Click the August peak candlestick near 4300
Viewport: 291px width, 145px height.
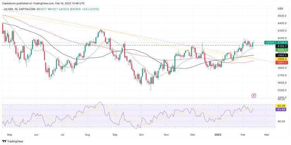(x=100, y=31)
